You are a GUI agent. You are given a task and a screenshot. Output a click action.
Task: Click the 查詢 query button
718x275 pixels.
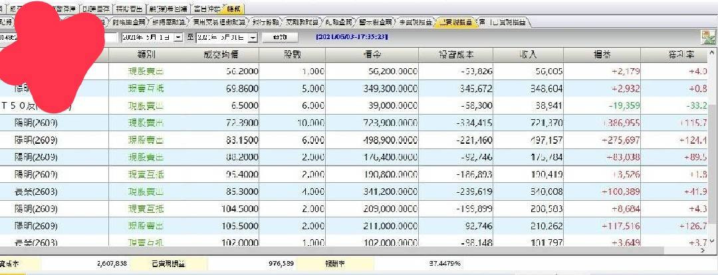tap(280, 37)
